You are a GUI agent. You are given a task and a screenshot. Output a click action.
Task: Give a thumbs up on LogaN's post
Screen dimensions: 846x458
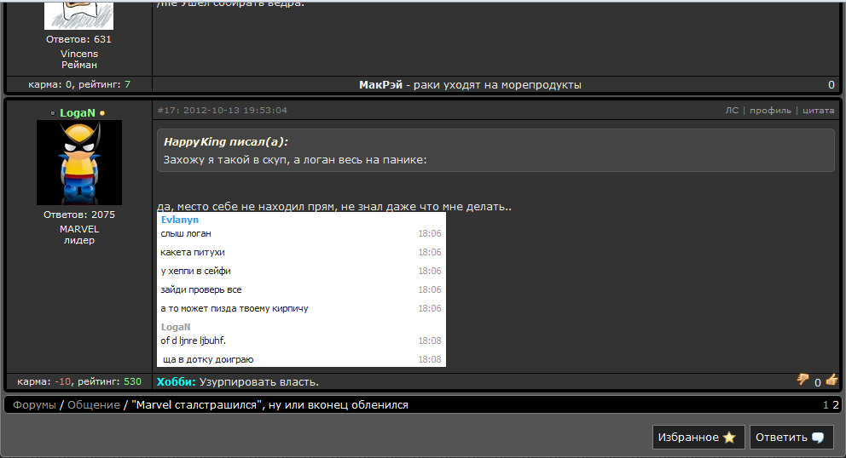click(x=832, y=381)
